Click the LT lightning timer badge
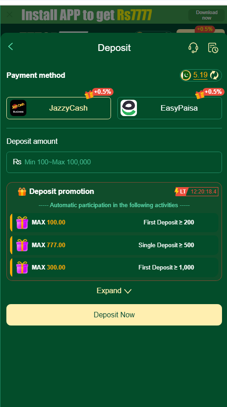Screen dimensions: 227x407 pos(180,192)
